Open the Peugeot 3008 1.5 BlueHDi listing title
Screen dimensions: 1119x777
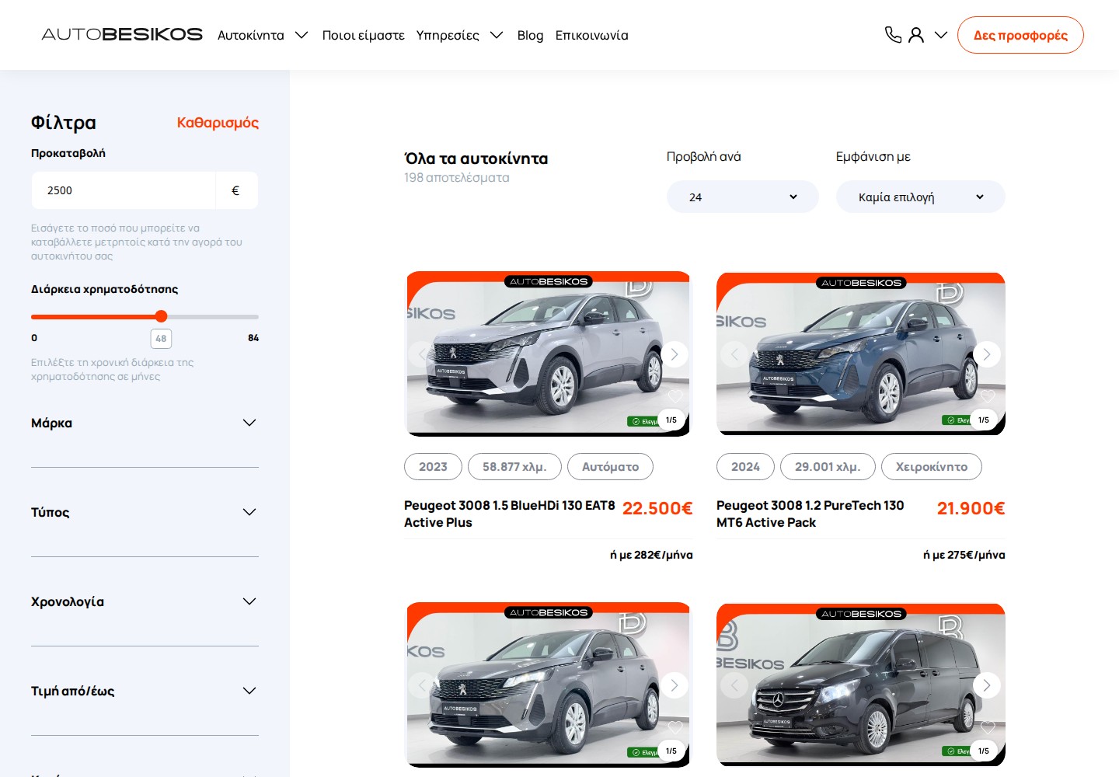click(510, 514)
